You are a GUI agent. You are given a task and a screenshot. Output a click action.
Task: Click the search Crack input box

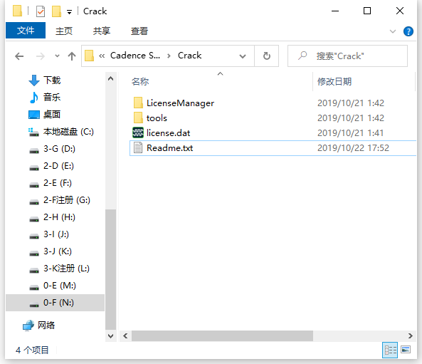[x=347, y=56]
